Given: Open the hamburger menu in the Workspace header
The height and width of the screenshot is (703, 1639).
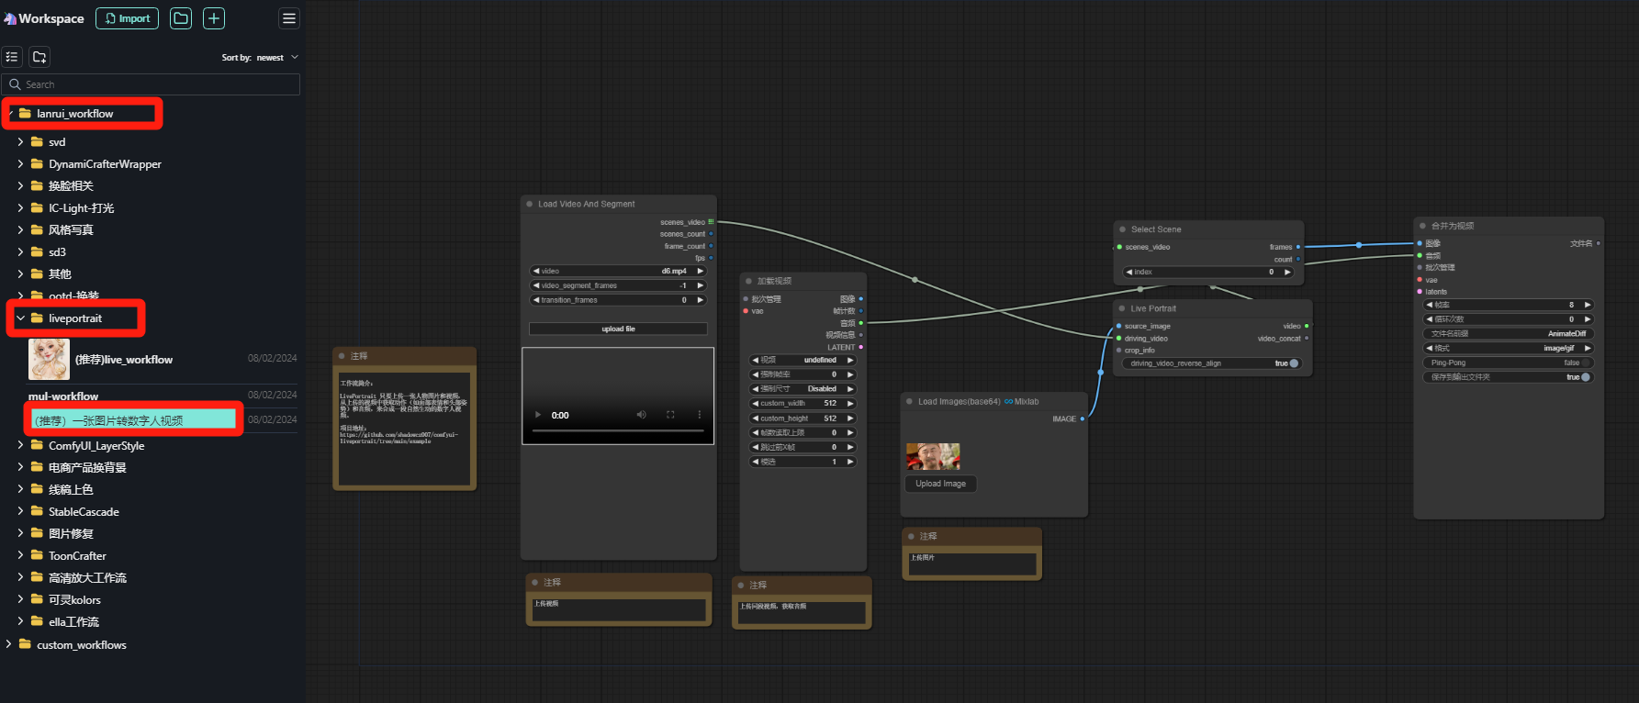Looking at the screenshot, I should (x=289, y=18).
